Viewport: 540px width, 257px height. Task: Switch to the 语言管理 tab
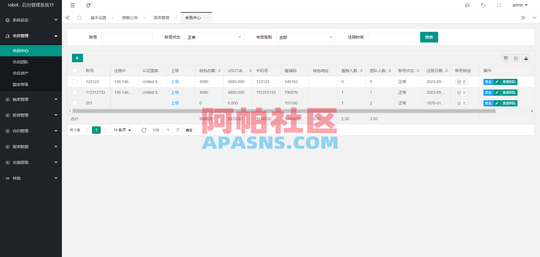[x=161, y=17]
